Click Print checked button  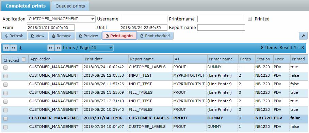pos(155,36)
